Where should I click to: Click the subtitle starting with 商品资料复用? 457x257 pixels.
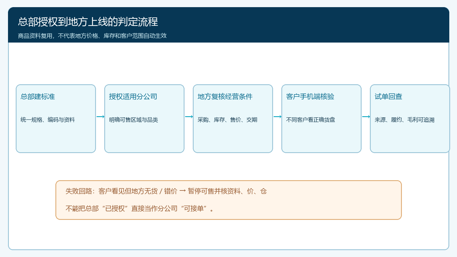[92, 36]
